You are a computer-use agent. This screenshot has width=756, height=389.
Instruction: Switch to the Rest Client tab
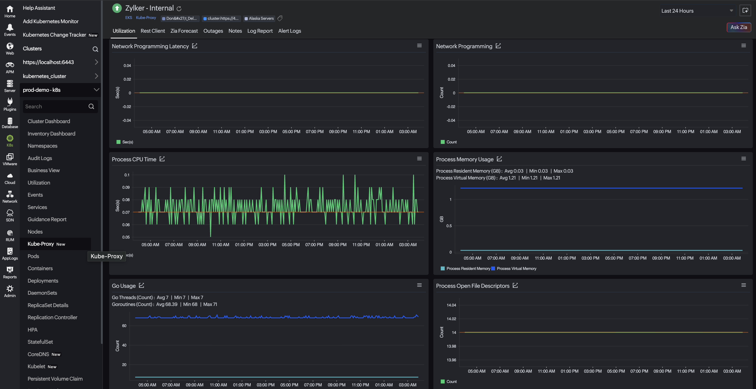coord(153,31)
